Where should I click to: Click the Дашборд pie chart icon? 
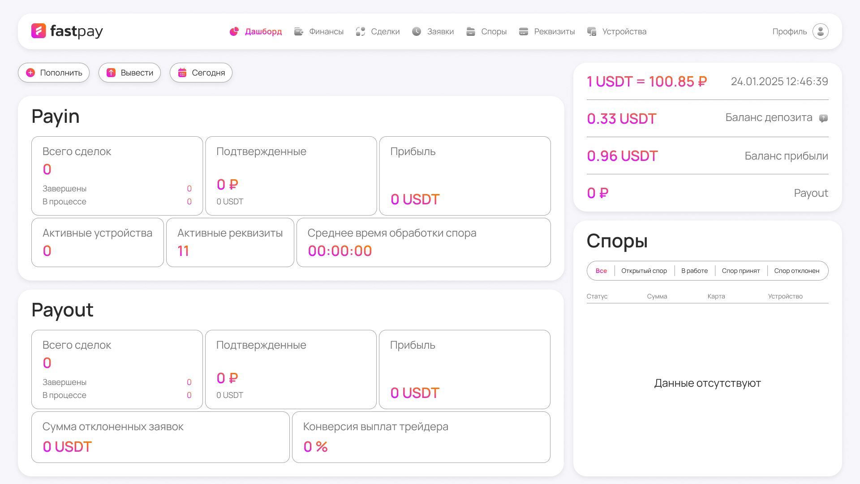234,31
